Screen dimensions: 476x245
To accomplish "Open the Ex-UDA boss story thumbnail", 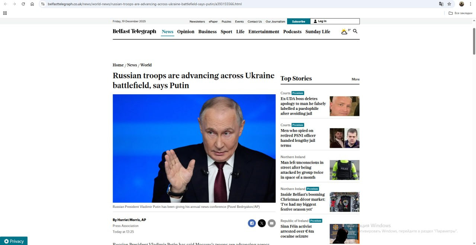I will point(344,106).
